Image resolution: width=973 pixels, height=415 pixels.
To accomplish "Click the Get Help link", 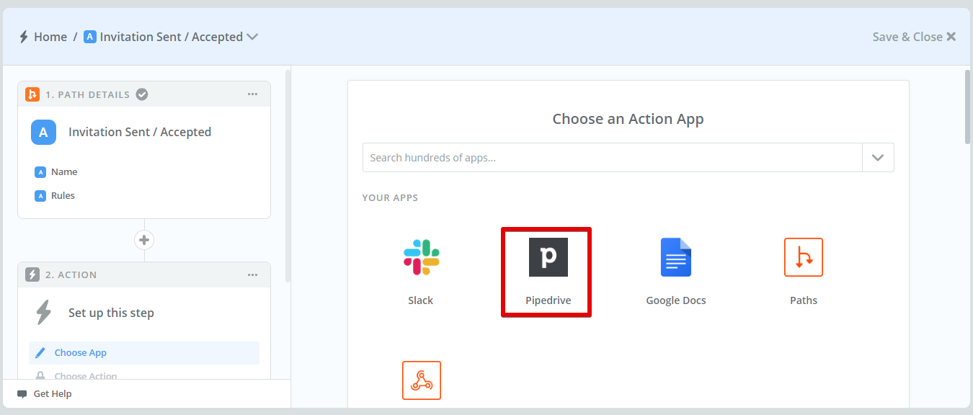I will click(x=53, y=394).
